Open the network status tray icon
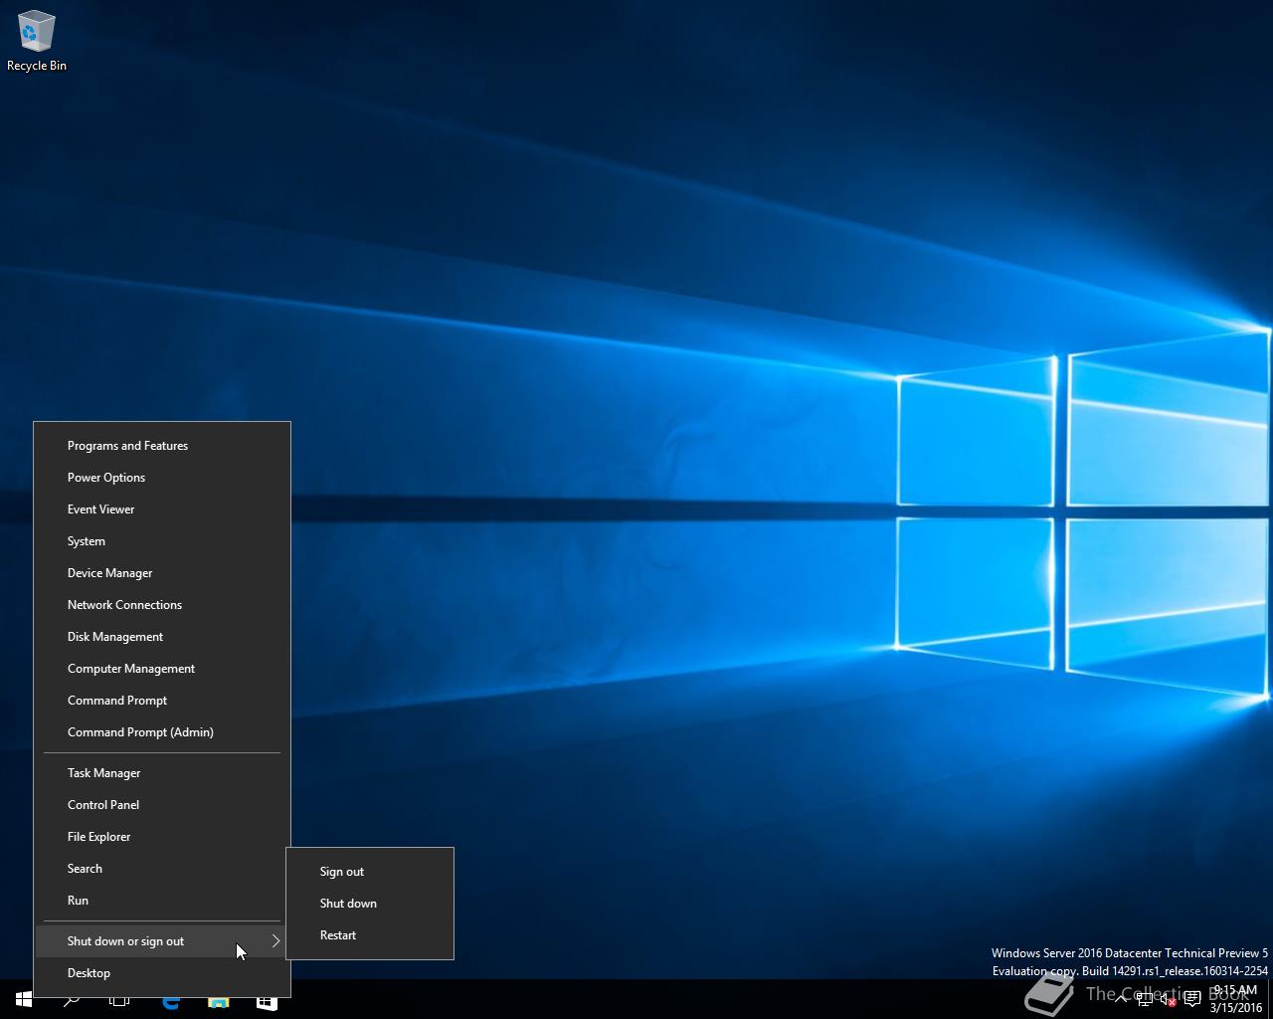 click(x=1145, y=1000)
